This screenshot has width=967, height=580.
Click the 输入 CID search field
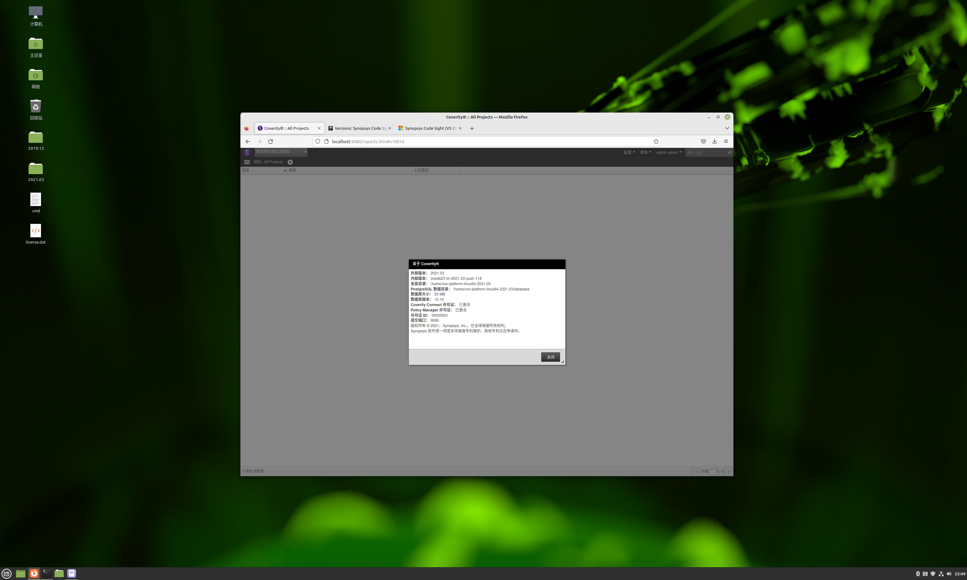click(x=706, y=153)
